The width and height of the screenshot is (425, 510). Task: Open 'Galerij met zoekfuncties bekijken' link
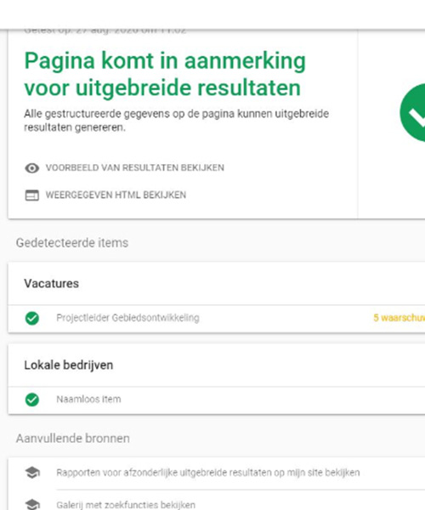click(x=126, y=505)
